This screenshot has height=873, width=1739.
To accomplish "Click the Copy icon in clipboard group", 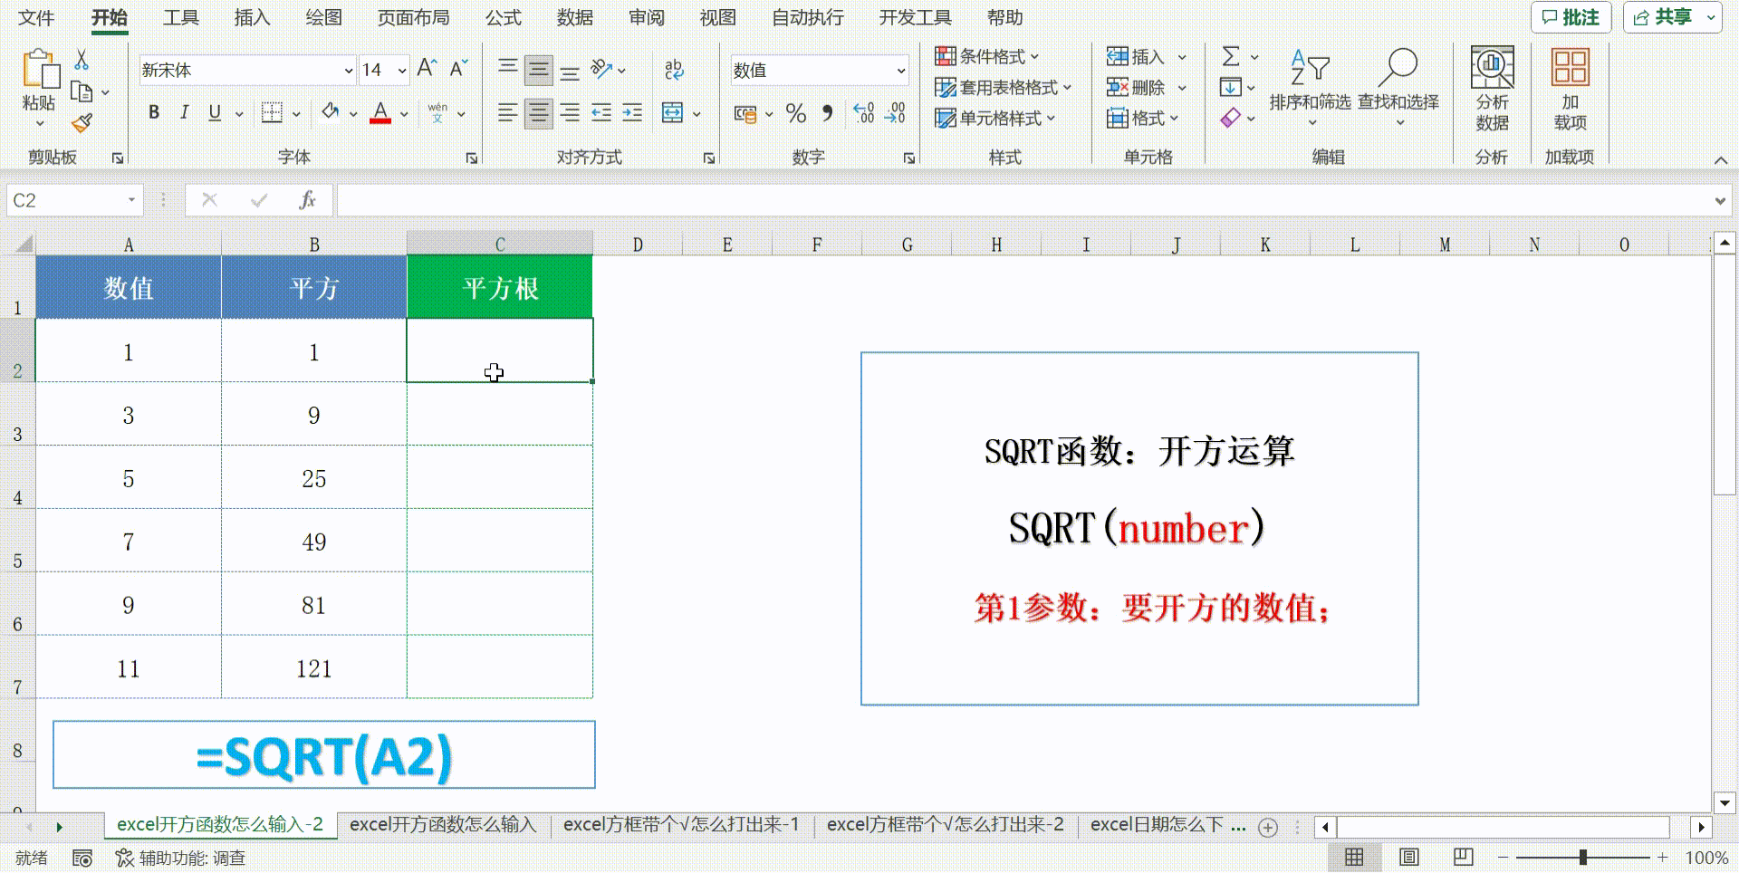I will click(x=82, y=91).
